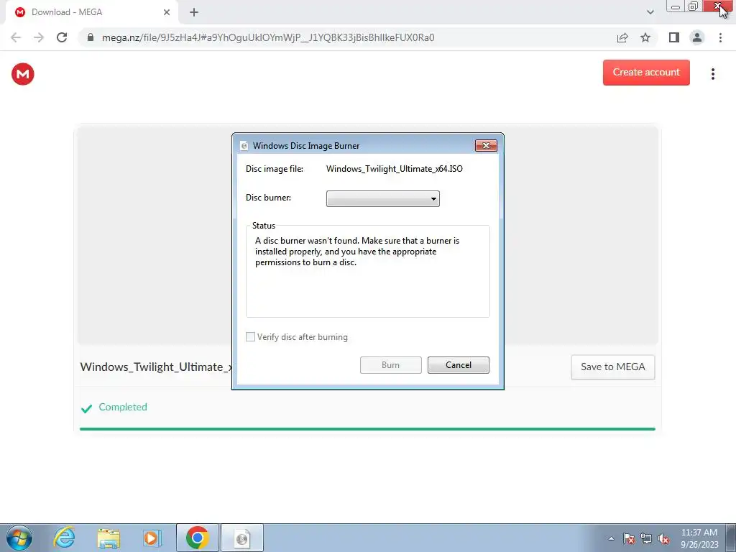
Task: Click the disc burner not found status message
Action: [x=357, y=252]
